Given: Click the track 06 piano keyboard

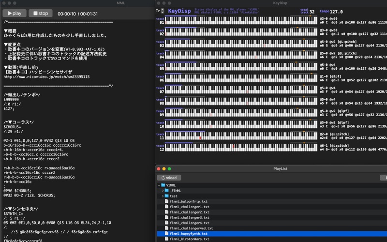Looking at the screenshot, I should point(241,78).
